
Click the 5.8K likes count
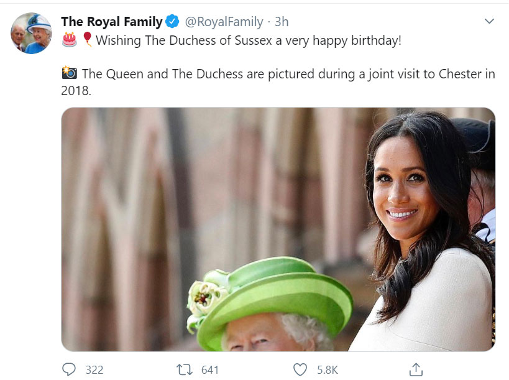(x=328, y=369)
